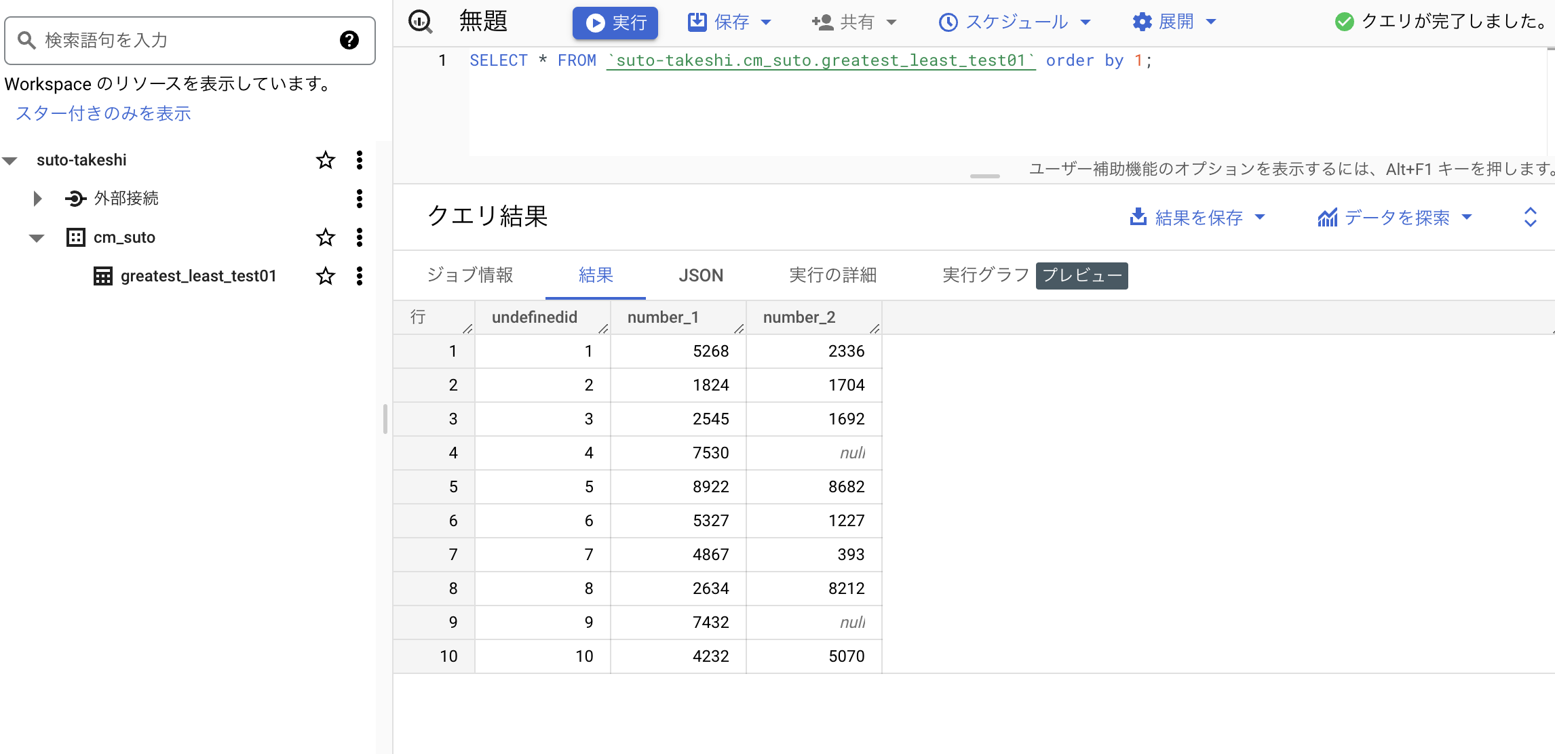The height and width of the screenshot is (754, 1555).
Task: Open the 共有 share dropdown
Action: (x=891, y=22)
